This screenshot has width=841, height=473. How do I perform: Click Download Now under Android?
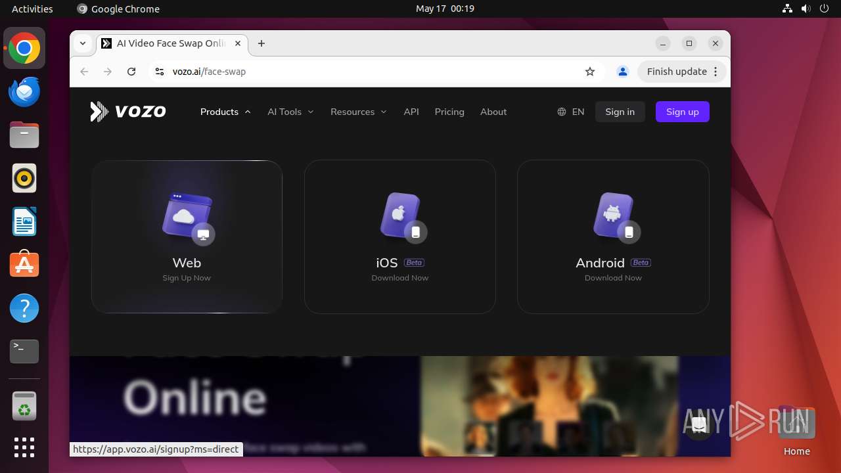(614, 278)
